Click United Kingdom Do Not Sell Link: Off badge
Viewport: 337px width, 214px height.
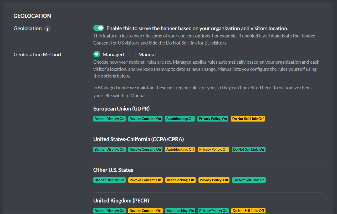click(248, 211)
